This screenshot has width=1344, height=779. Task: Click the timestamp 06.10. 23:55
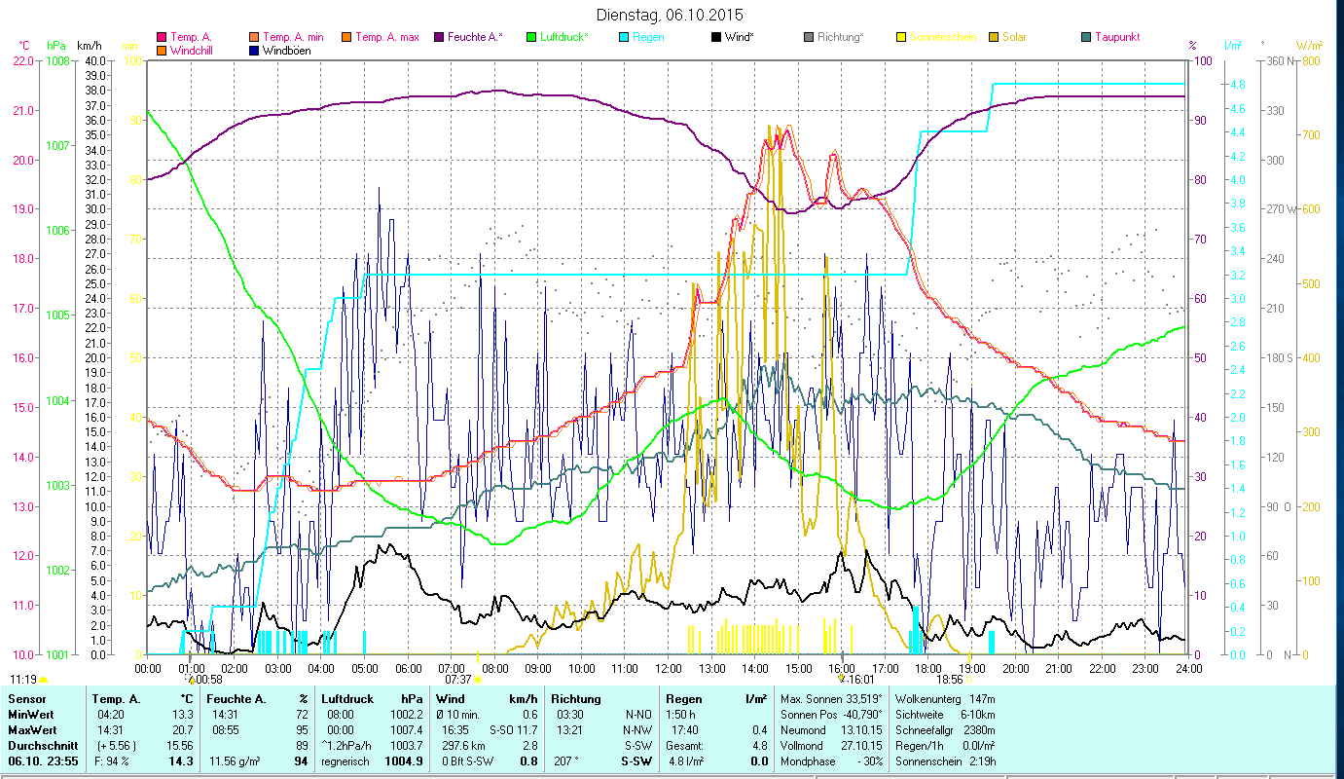(x=44, y=761)
